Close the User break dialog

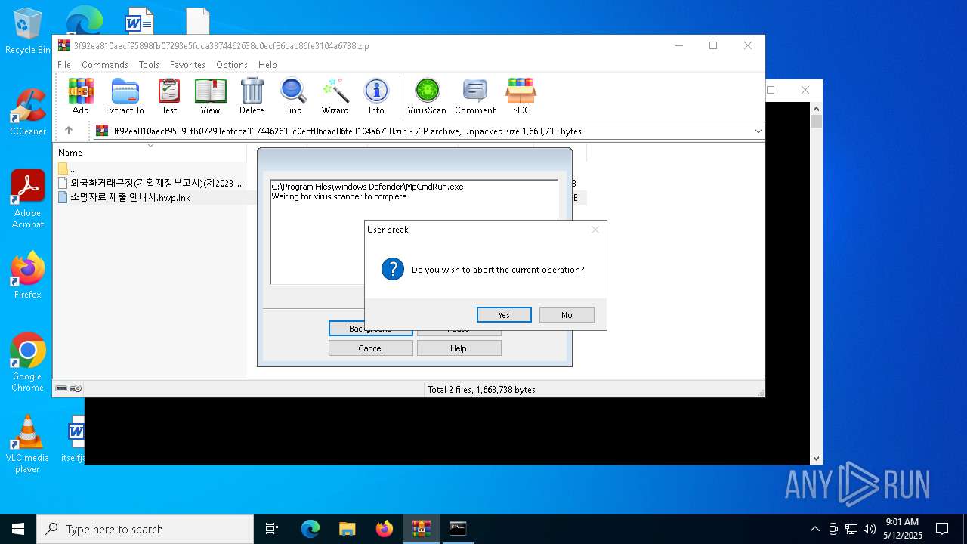595,230
